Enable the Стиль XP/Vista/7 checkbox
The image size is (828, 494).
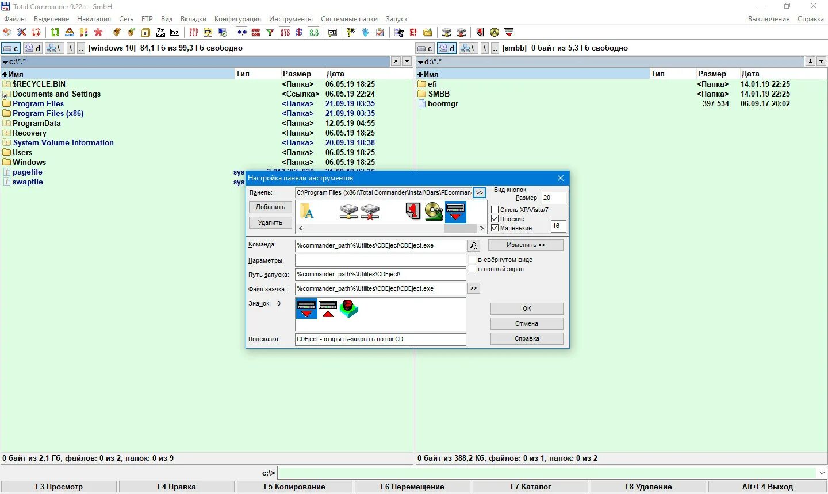click(494, 210)
